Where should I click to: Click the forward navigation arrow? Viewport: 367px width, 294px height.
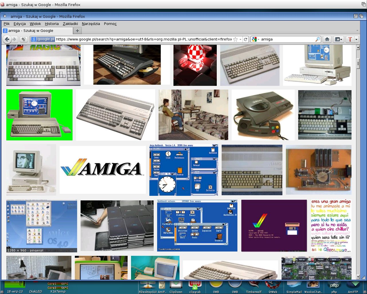point(14,39)
